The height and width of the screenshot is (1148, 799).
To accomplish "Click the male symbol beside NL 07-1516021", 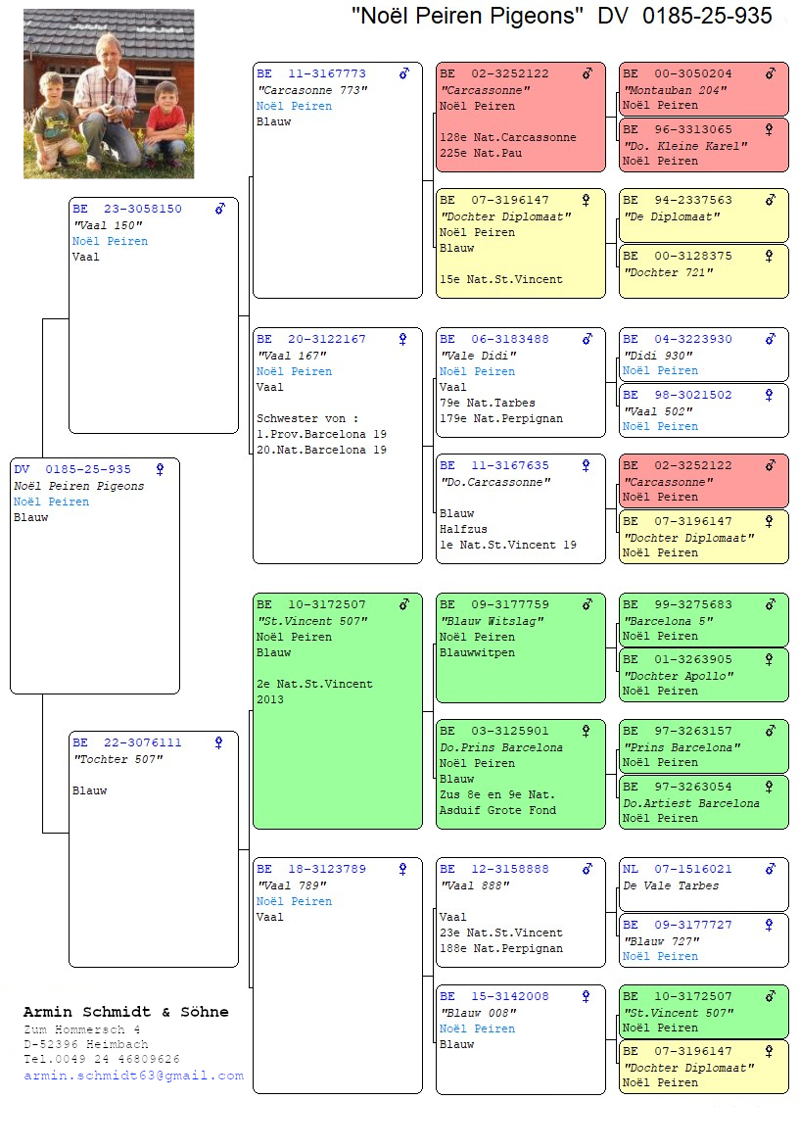I will (x=770, y=869).
